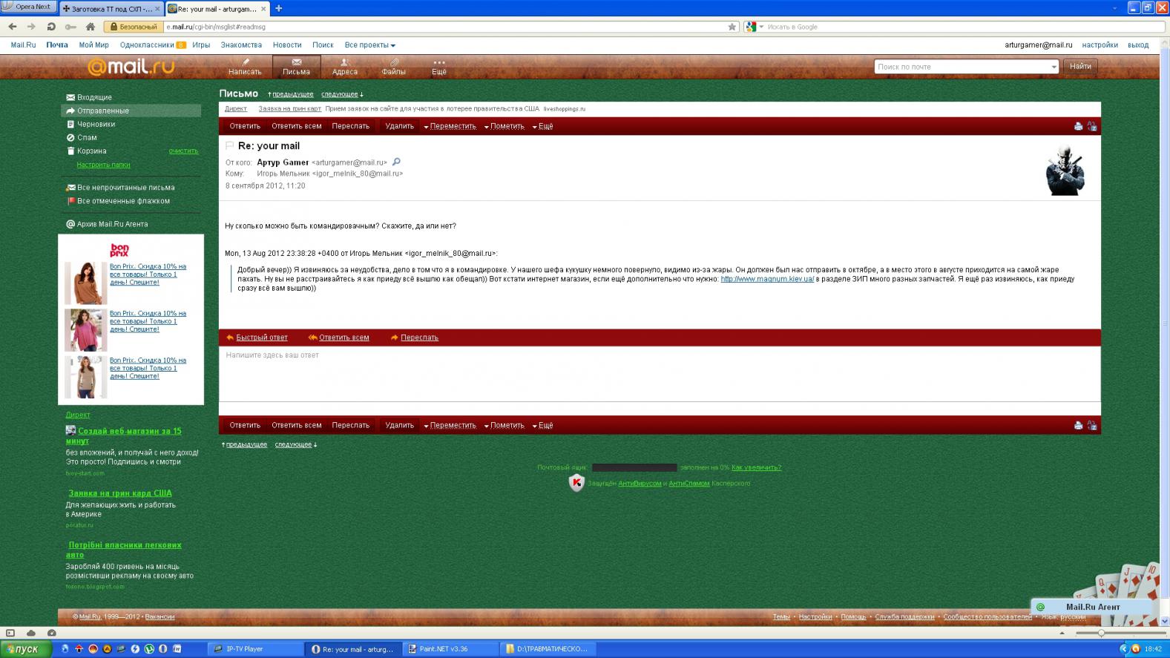This screenshot has width=1170, height=658.
Task: Expand the mail search field dropdown arrow
Action: (1054, 67)
